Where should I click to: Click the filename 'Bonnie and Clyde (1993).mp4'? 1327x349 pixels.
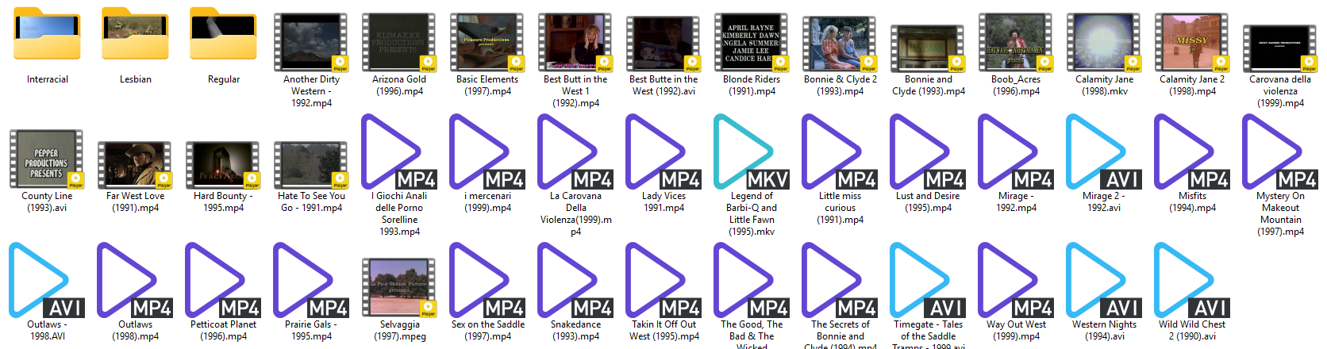(928, 85)
